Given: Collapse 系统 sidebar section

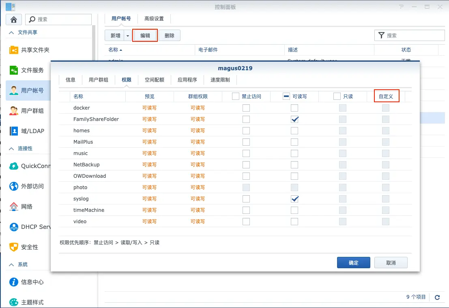Looking at the screenshot, I should coord(11,265).
